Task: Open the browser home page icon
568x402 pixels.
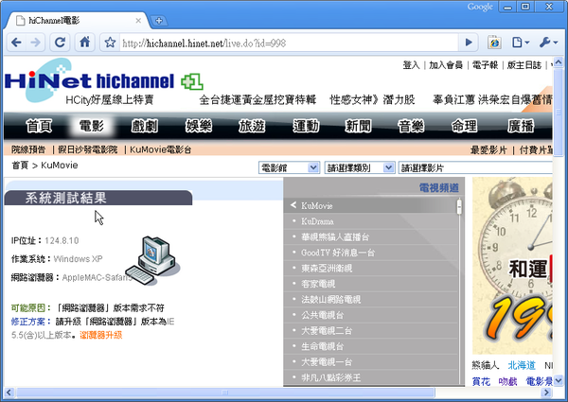Action: click(85, 43)
